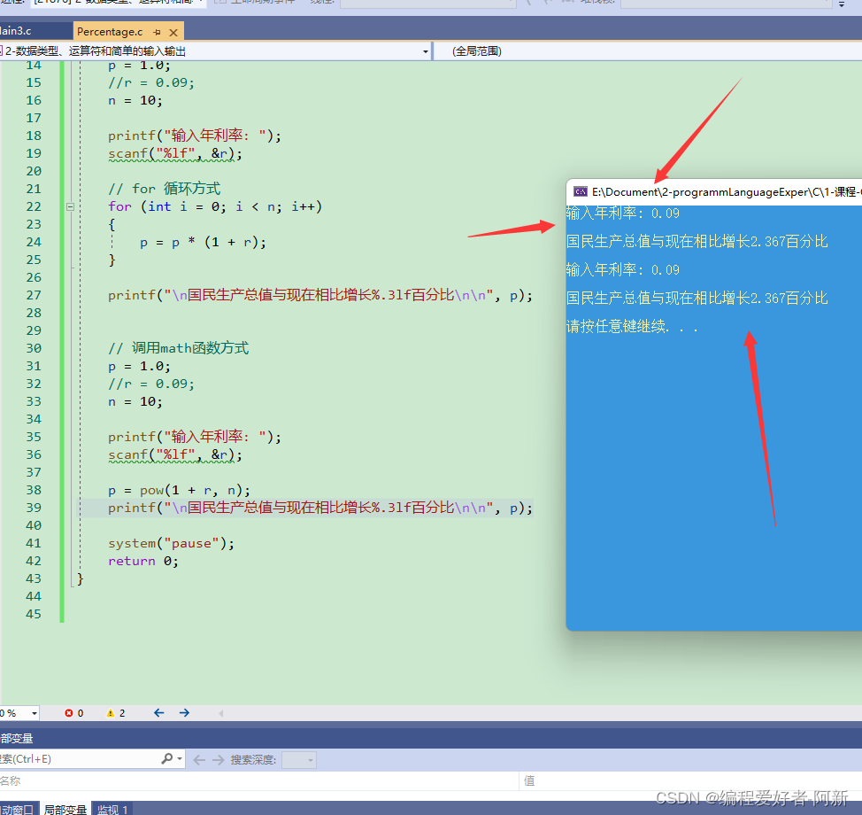
Task: Click the for loop header on line 22
Action: tap(215, 207)
